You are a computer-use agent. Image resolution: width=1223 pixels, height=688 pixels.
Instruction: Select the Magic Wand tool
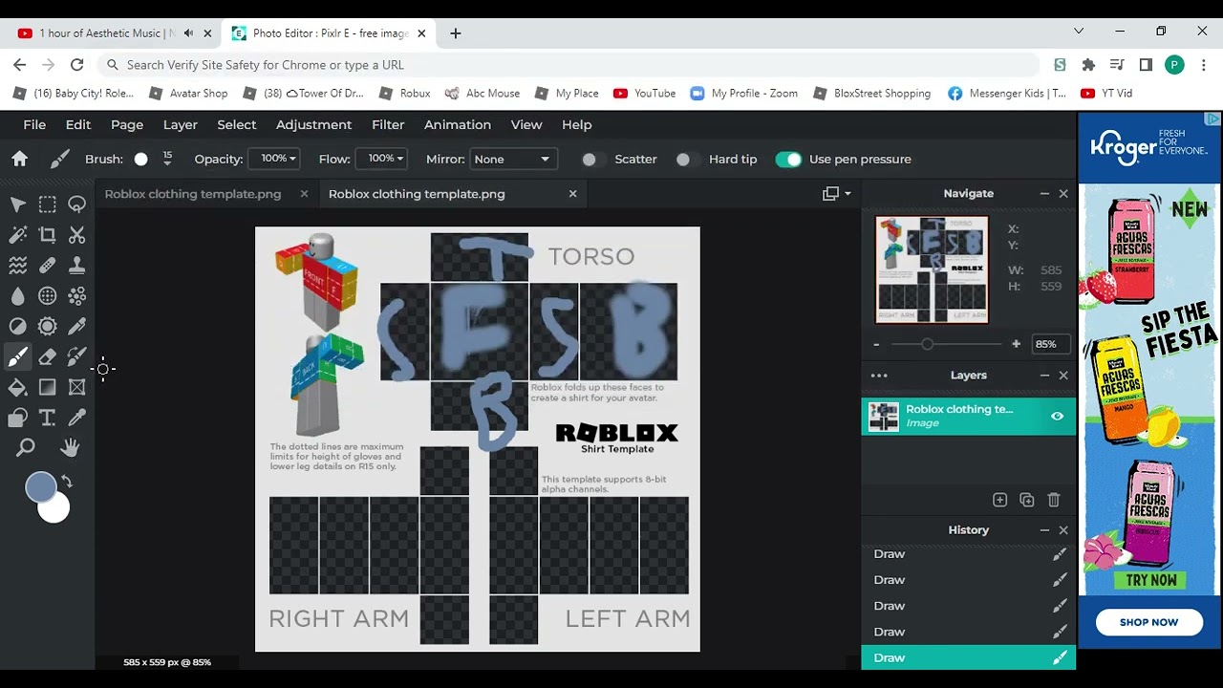[x=17, y=235]
